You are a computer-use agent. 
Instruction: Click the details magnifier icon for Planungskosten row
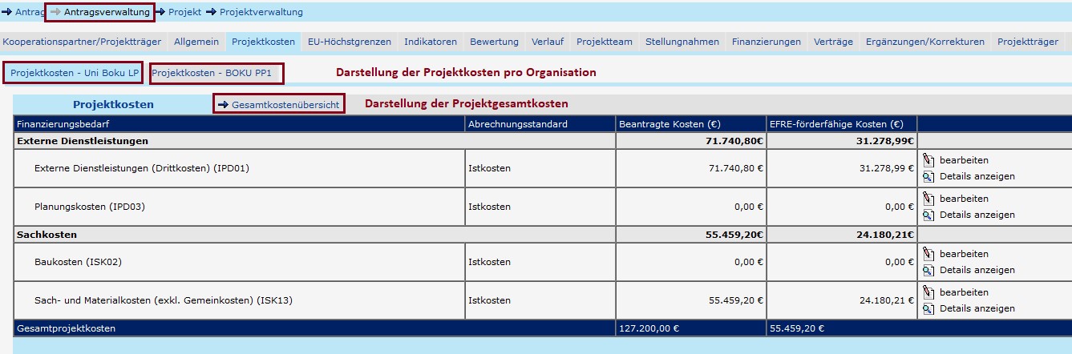[928, 215]
